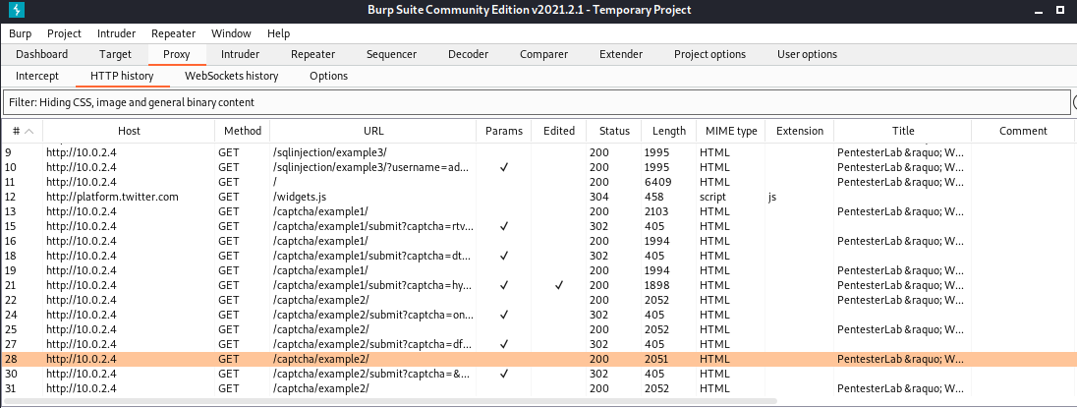Sort by the Method column

[242, 131]
